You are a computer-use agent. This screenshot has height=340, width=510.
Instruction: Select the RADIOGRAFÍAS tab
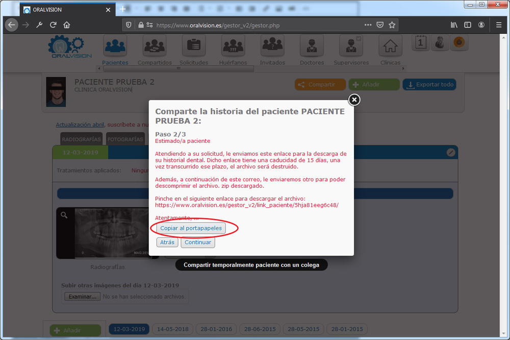point(82,139)
